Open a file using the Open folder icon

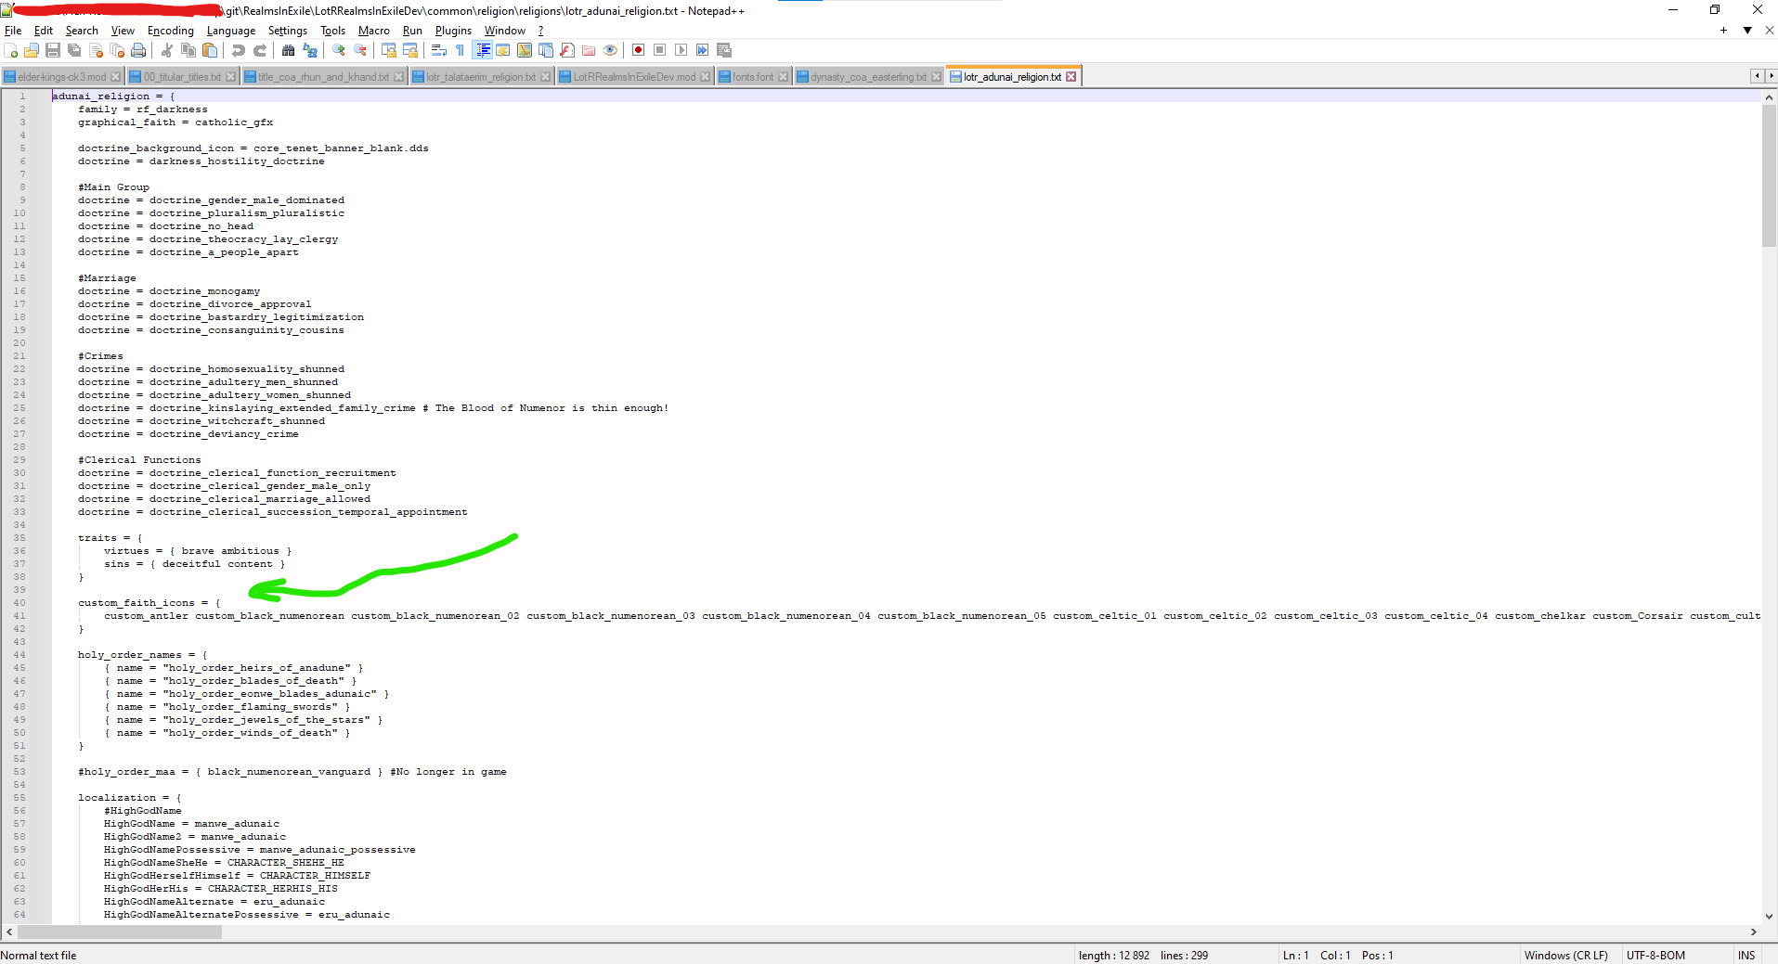click(x=32, y=50)
